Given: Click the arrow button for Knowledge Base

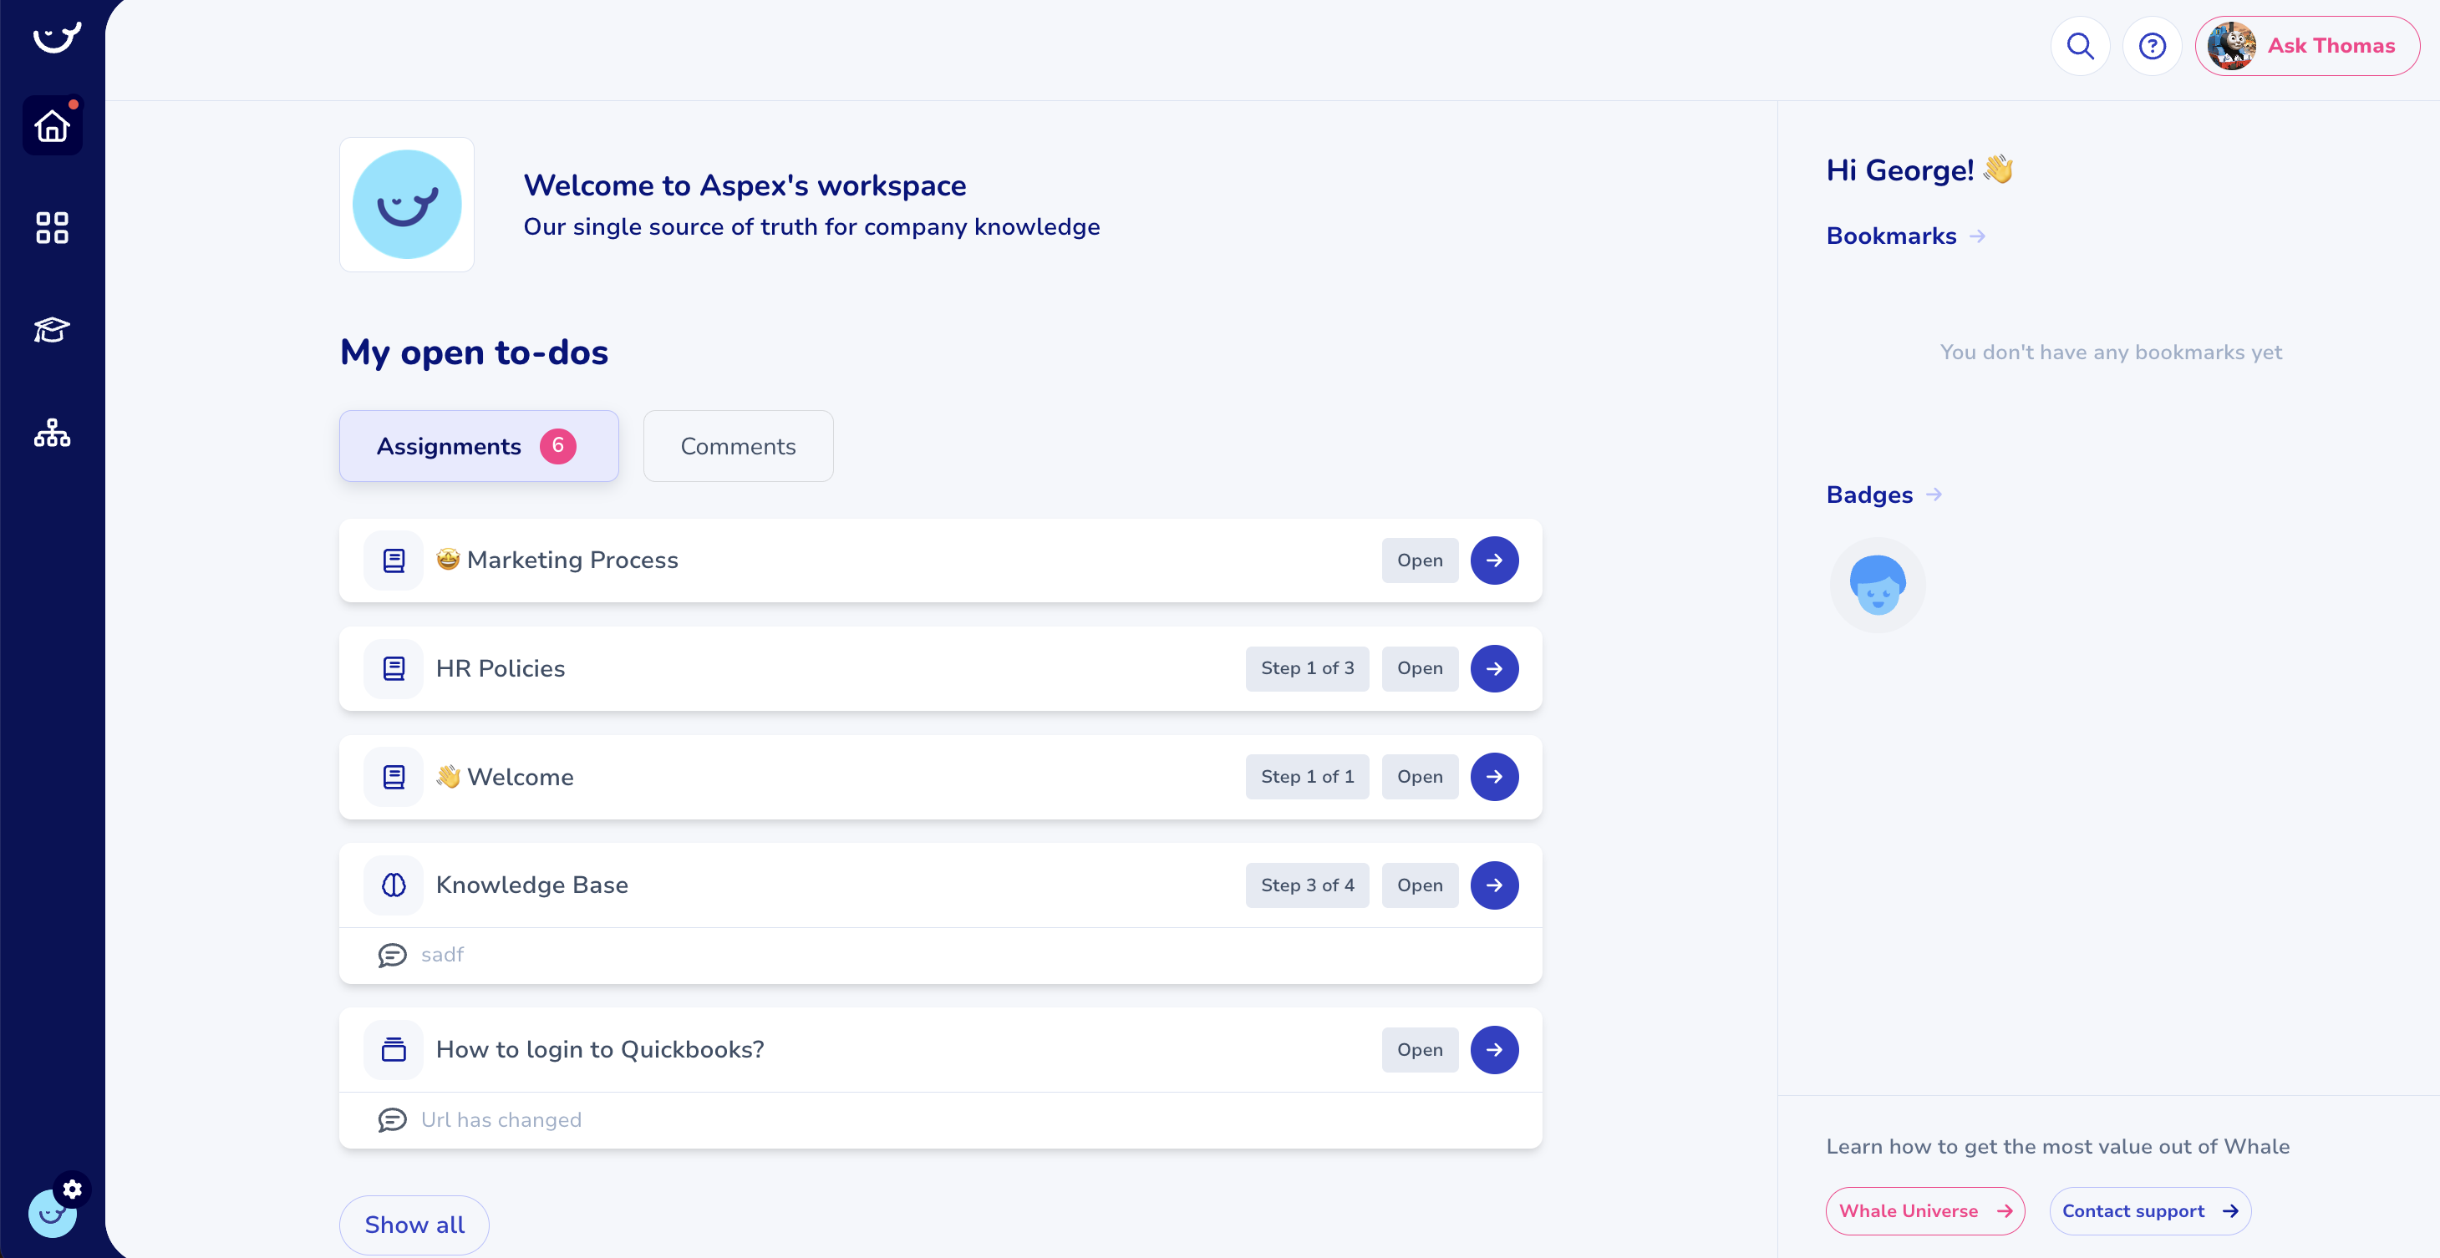Looking at the screenshot, I should point(1494,885).
